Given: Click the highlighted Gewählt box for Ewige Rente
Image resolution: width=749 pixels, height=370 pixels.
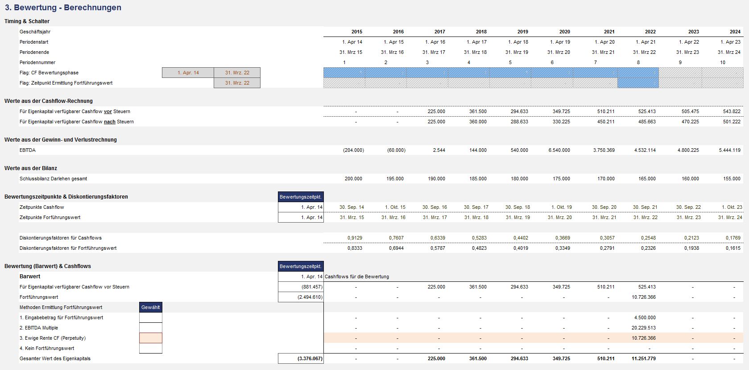Looking at the screenshot, I should pos(150,338).
